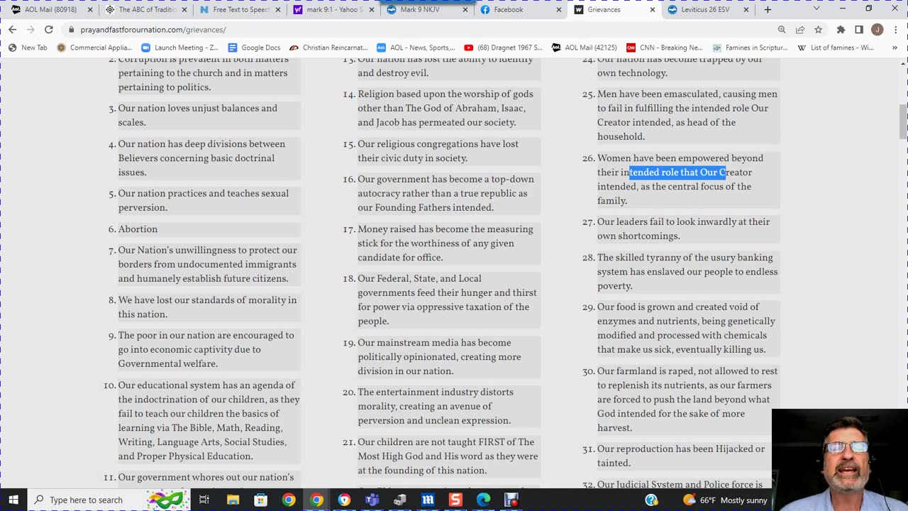
Task: Open the AOL - News, Sports bookmark
Action: (416, 48)
